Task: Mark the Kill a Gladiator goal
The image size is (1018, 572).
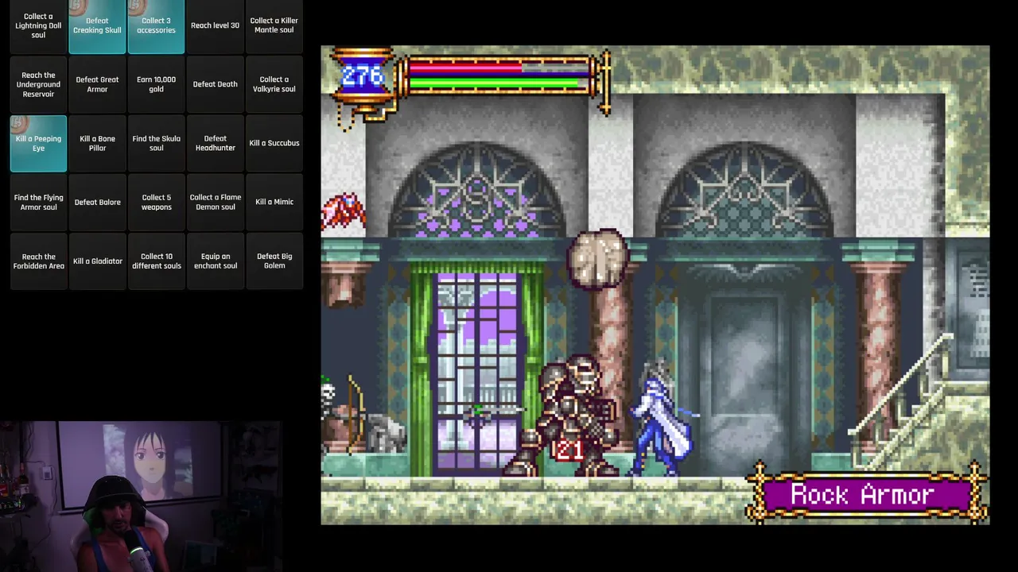Action: pos(97,261)
